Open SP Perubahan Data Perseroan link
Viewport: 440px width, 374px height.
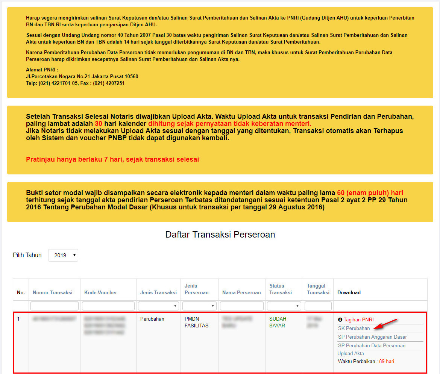tap(372, 346)
